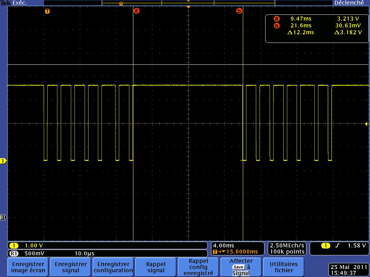Click the '100k points' record length readout
This screenshot has height=277, width=370.
(x=287, y=252)
